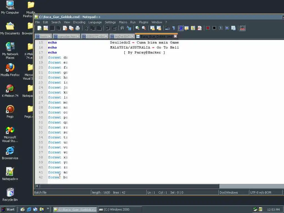
Task: Expand quick launch chevron on taskbar
Action: [x=48, y=209]
